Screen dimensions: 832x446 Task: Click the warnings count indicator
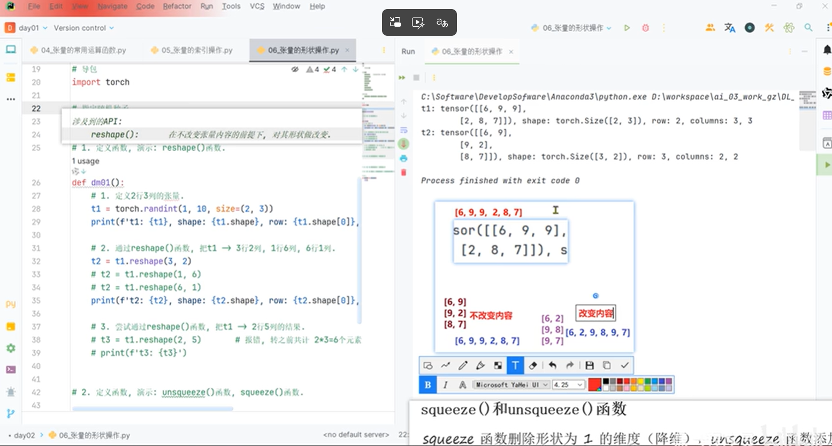coord(312,69)
